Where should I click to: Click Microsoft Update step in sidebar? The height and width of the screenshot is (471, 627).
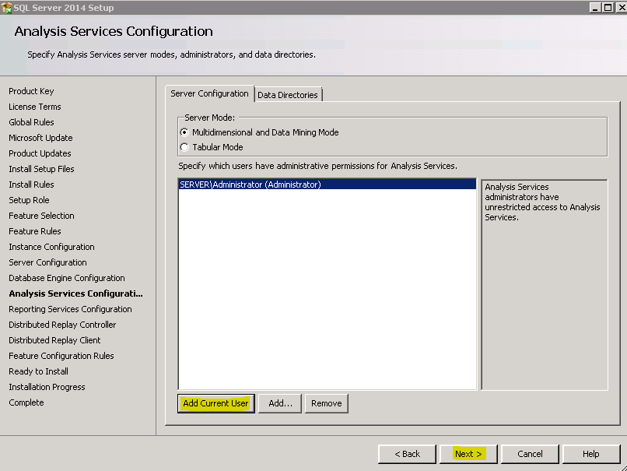point(40,138)
